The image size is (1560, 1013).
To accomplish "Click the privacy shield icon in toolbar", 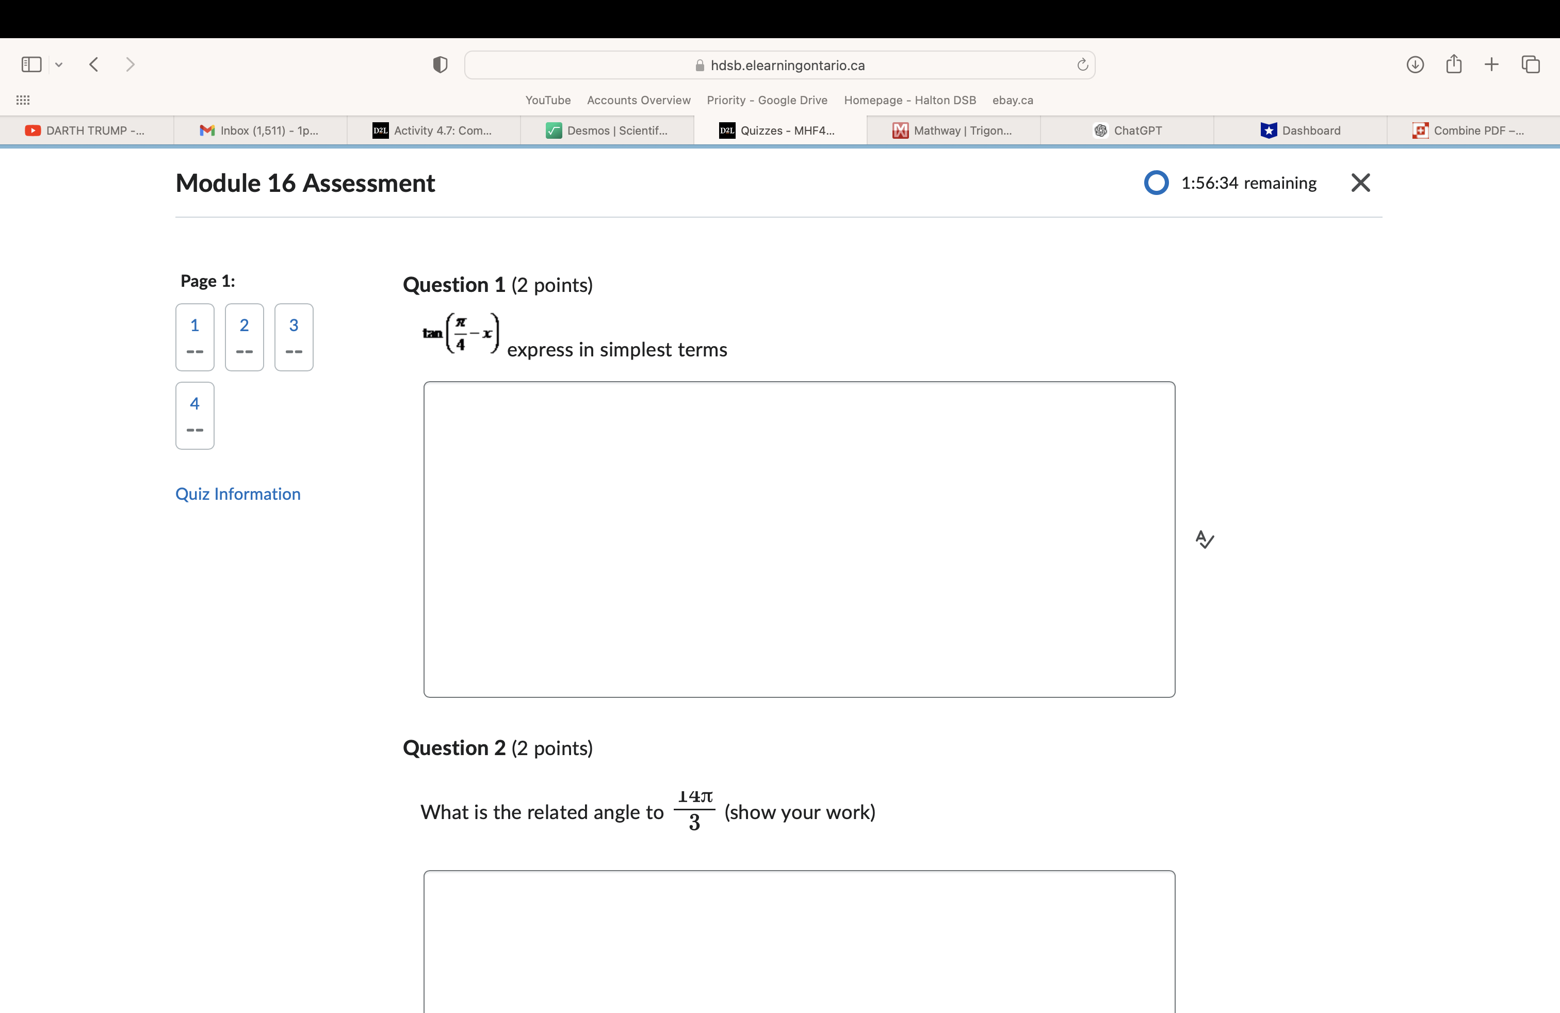I will pyautogui.click(x=440, y=63).
